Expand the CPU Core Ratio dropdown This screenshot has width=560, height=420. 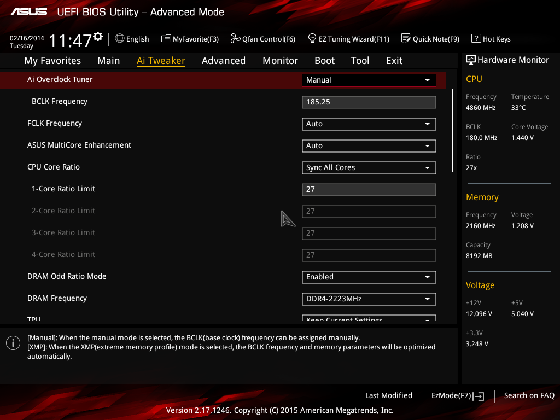pos(369,167)
